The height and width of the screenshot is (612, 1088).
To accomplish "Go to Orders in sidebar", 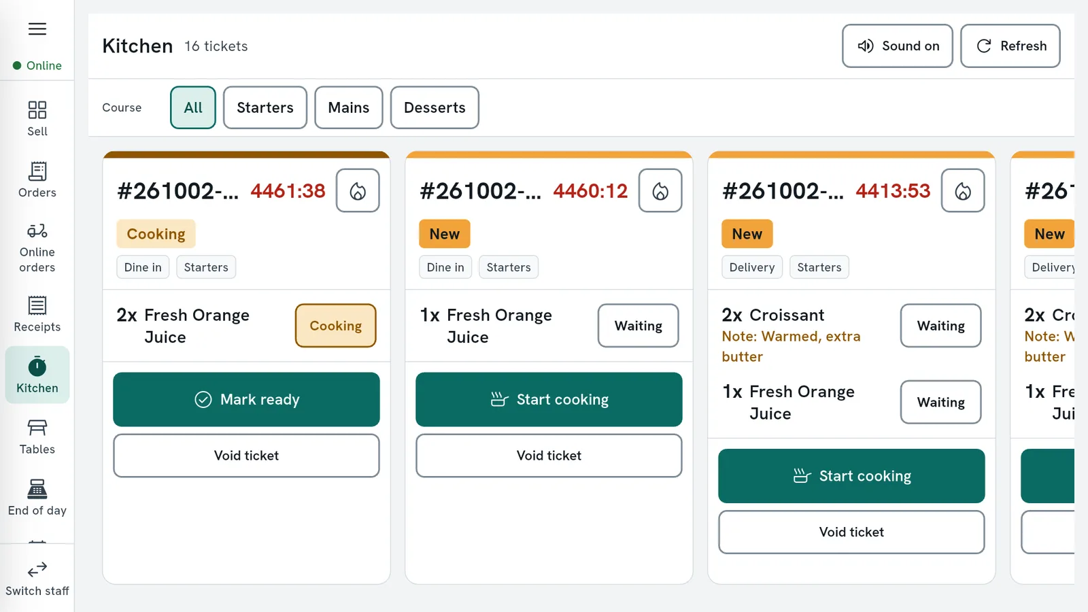I will click(37, 180).
